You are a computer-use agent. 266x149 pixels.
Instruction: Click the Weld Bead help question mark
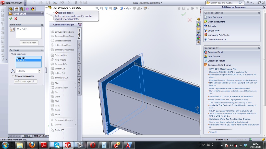click(42, 14)
